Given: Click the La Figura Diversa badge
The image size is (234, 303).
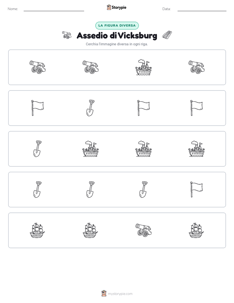Looking at the screenshot, I should [x=117, y=26].
